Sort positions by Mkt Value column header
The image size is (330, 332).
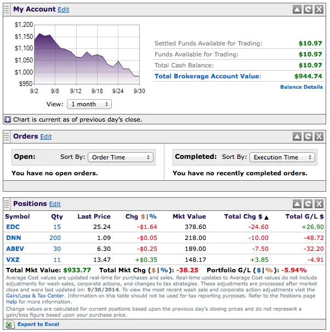click(x=189, y=216)
